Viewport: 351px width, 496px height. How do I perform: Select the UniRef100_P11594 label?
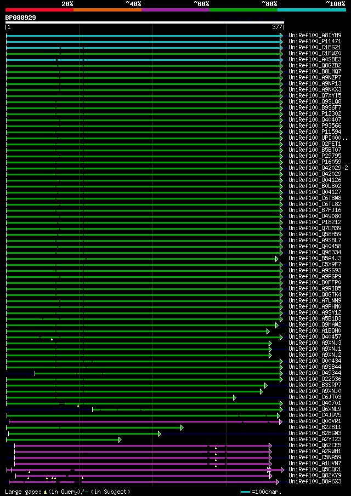click(315, 132)
